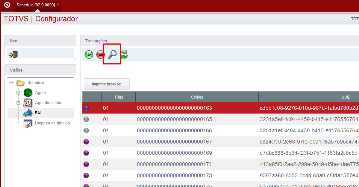Collapse the Schedule tree node
359x187 pixels.
11,82
